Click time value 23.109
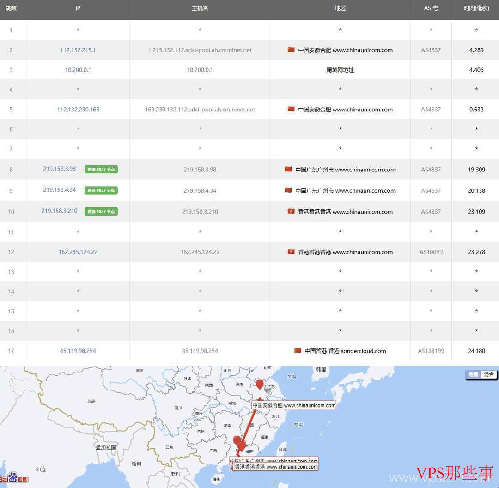 tap(476, 211)
